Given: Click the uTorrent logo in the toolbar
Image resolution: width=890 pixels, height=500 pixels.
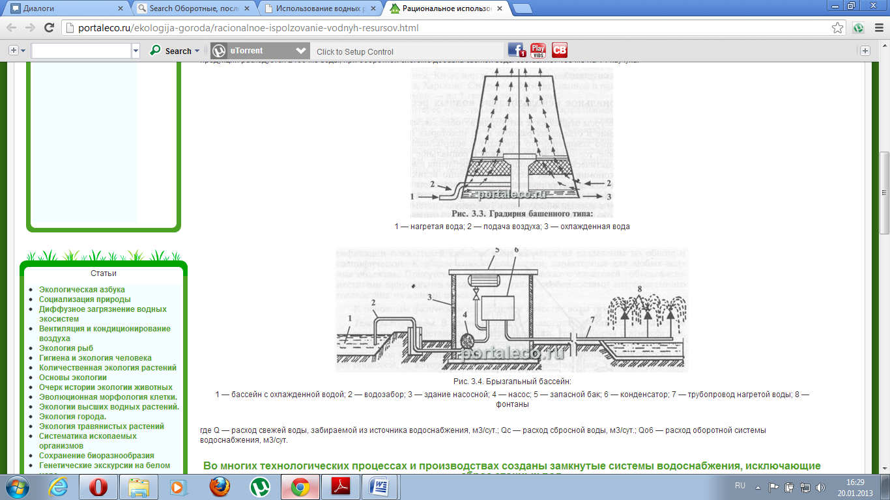Looking at the screenshot, I should [x=219, y=51].
